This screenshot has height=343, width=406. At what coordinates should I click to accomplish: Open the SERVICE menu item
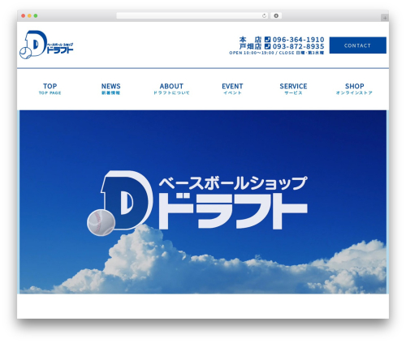click(x=293, y=89)
